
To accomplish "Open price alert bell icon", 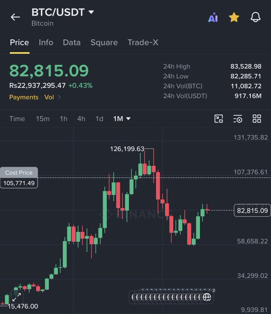I will [256, 17].
